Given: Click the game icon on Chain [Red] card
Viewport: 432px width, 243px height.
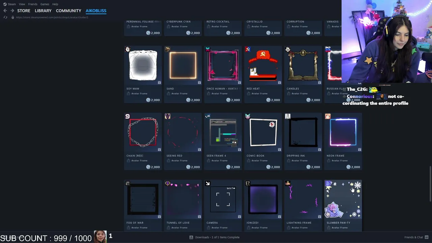Looking at the screenshot, I should coord(128,116).
